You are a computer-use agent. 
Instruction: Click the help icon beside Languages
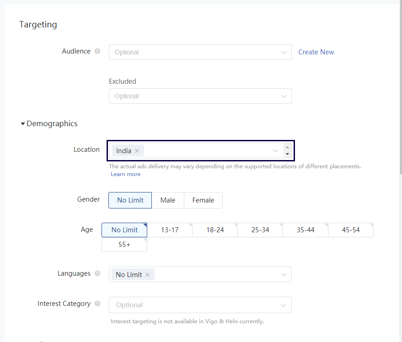97,273
